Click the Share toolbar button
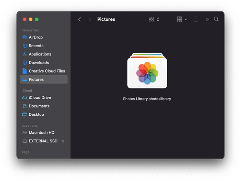241x181 pixels. click(x=196, y=19)
